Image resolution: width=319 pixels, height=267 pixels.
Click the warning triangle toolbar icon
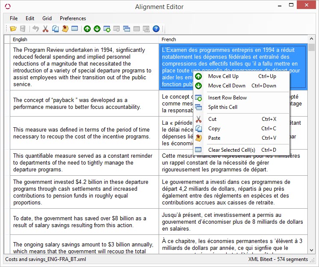[x=146, y=29]
